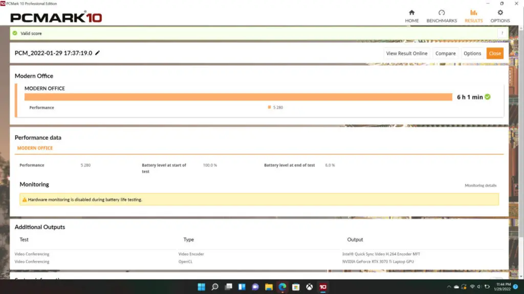524x294 pixels.
Task: Click the question mark help button
Action: [x=502, y=33]
